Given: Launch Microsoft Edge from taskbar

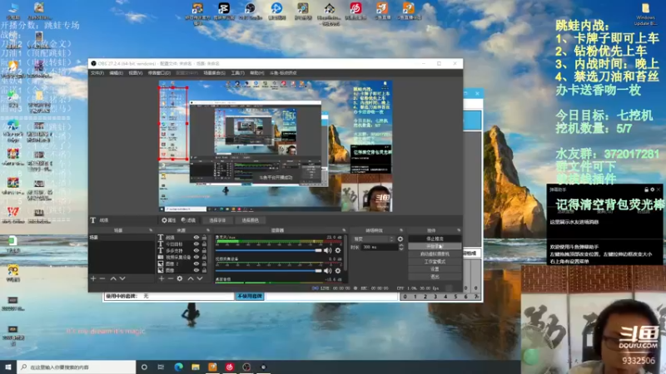Looking at the screenshot, I should click(x=178, y=367).
